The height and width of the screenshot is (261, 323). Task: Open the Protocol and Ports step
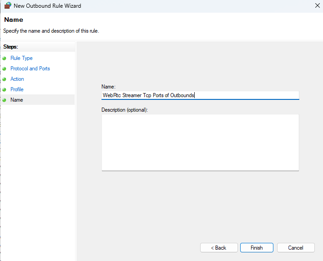click(x=30, y=69)
